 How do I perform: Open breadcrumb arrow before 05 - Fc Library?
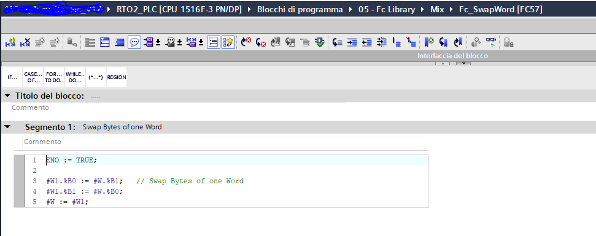click(350, 9)
